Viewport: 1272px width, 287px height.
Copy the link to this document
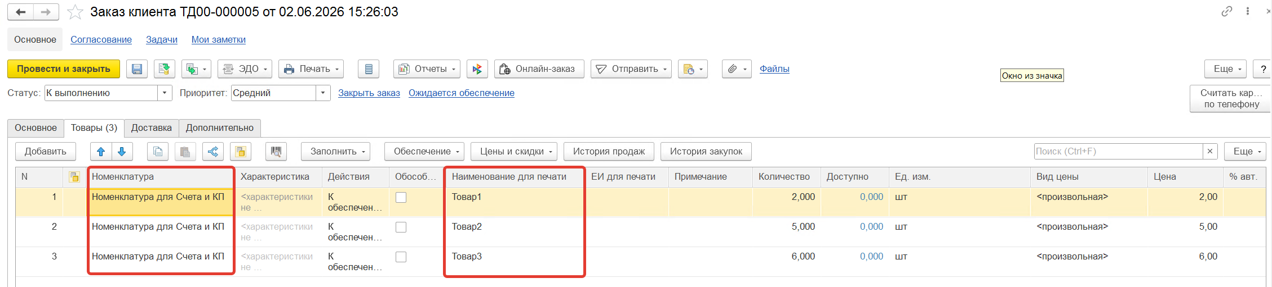(1227, 11)
